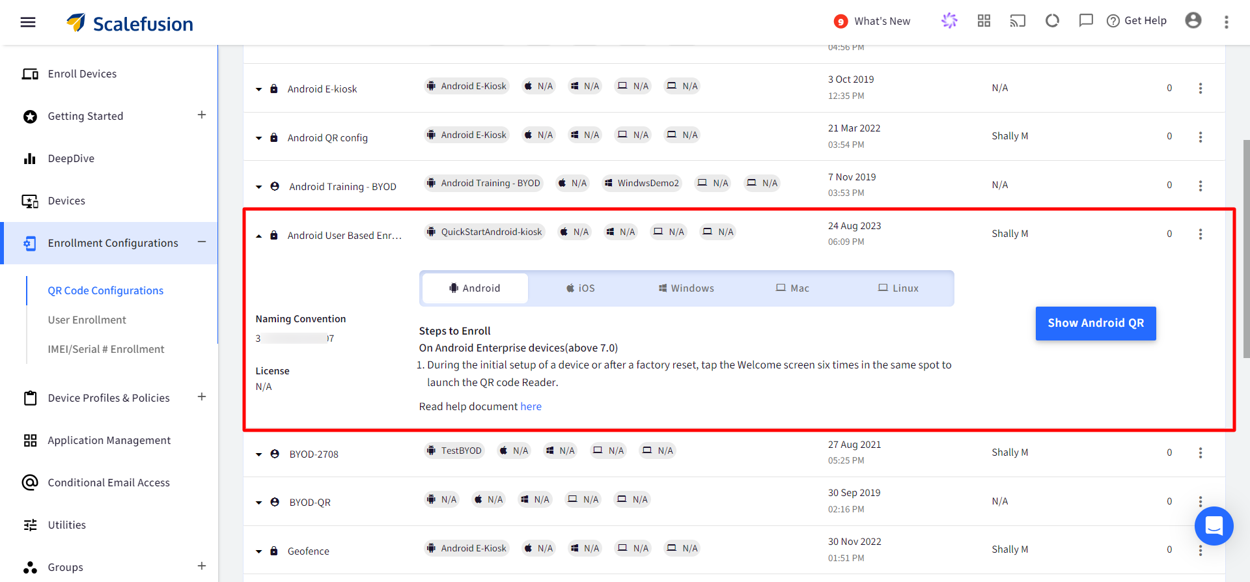Click the purple sparkle AI icon
1250x582 pixels.
coord(949,21)
